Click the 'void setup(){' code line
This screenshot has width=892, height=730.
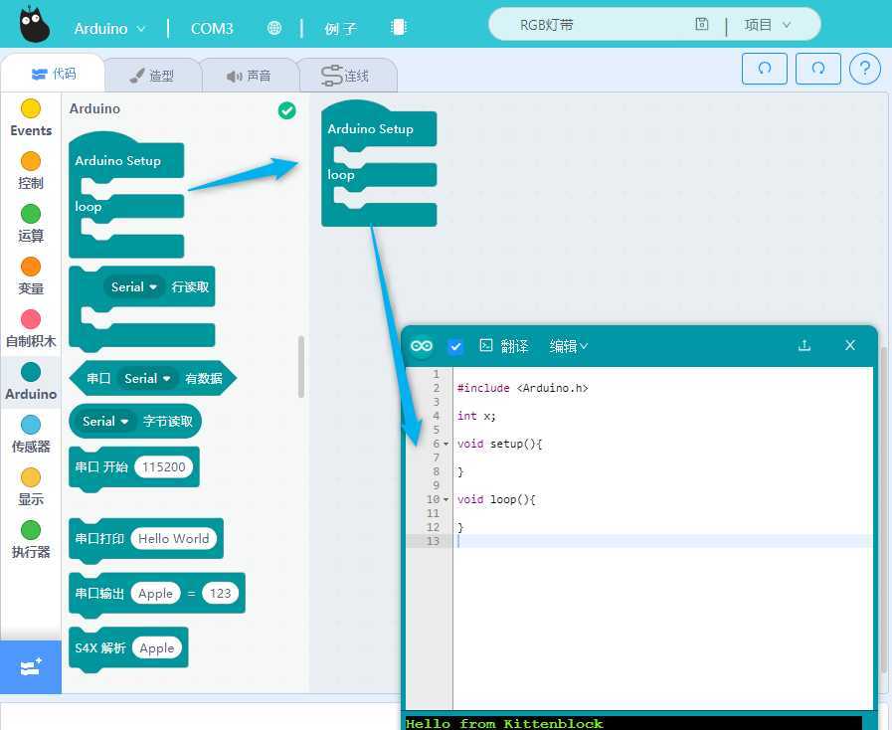point(499,444)
